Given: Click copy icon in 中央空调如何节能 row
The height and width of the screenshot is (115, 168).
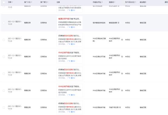Looking at the screenshot, I should [x=122, y=56].
